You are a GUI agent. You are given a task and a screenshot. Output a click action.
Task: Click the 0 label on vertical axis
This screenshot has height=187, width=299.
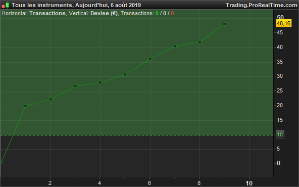pyautogui.click(x=278, y=163)
